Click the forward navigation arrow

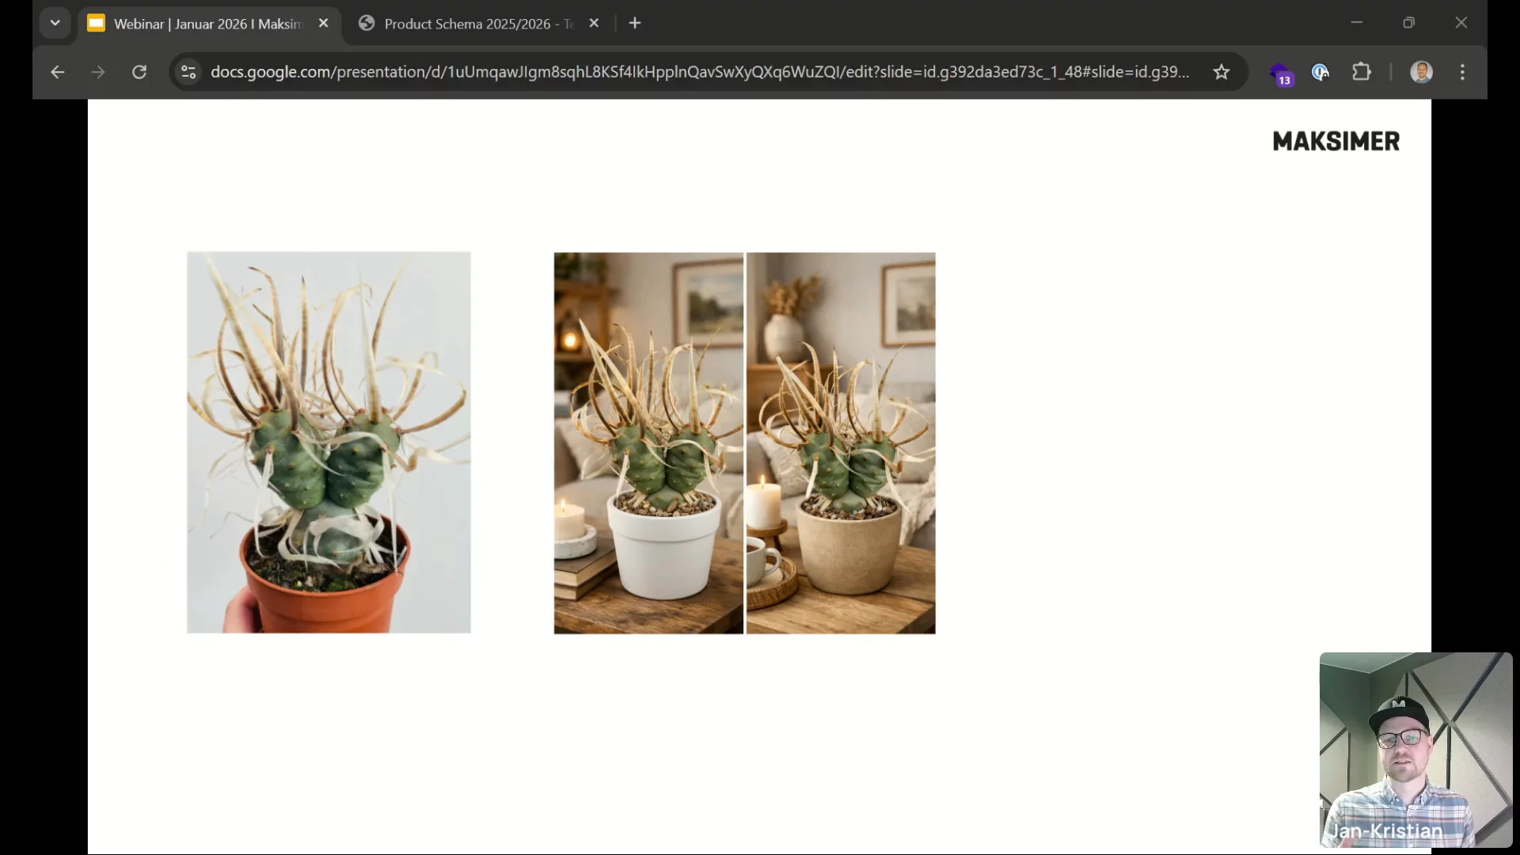98,72
